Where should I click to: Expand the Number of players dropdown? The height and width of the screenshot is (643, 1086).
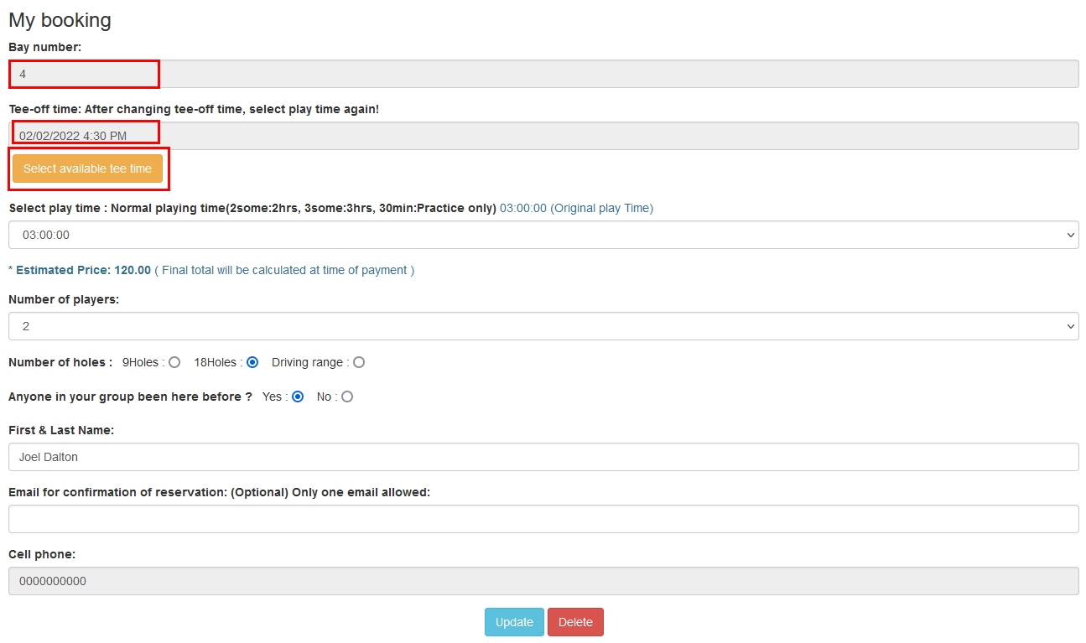coord(543,326)
